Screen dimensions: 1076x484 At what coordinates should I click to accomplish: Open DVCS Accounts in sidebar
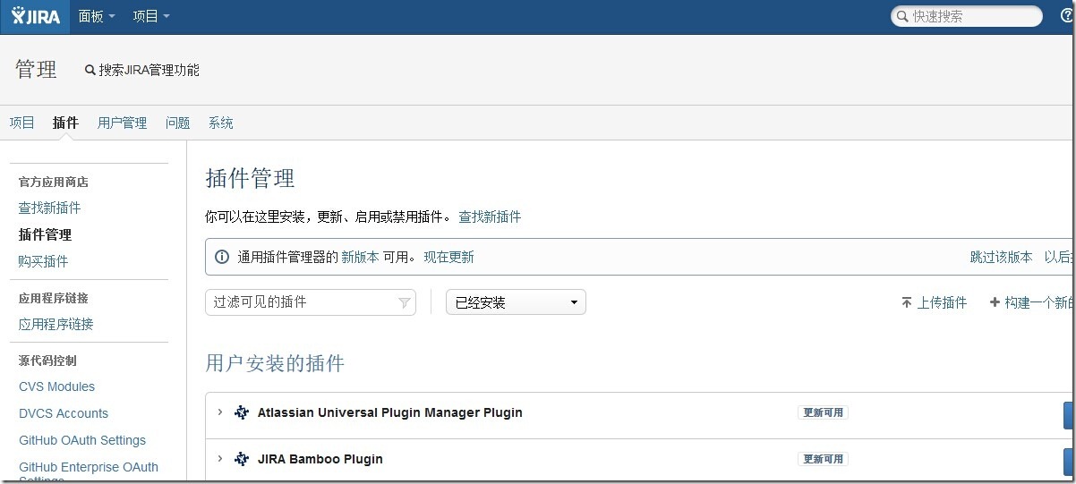coord(64,413)
